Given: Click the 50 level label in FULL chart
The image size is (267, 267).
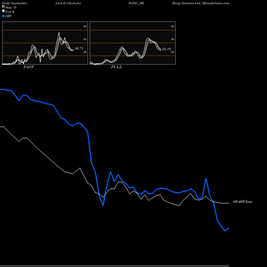Looking at the screenshot, I should (x=172, y=39).
